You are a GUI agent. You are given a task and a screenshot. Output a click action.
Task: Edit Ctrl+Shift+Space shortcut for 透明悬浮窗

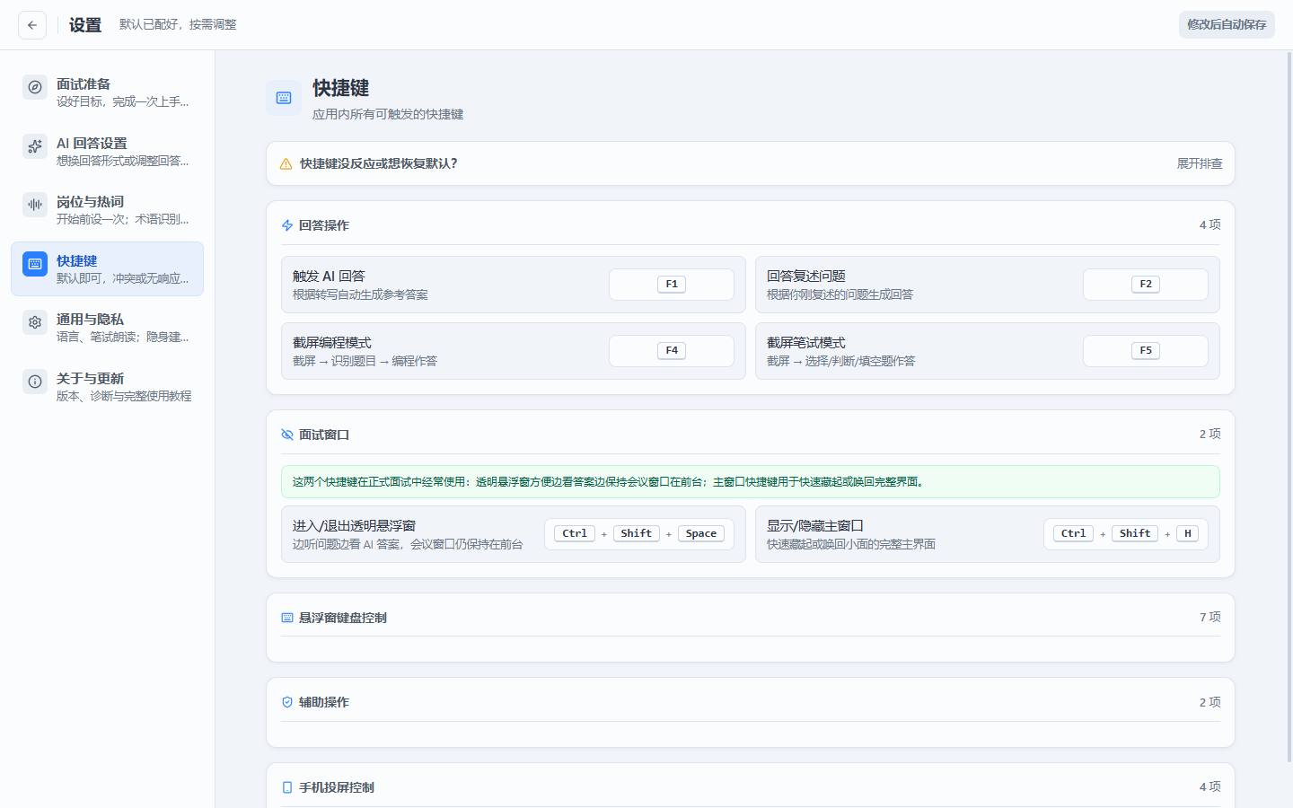tap(639, 534)
